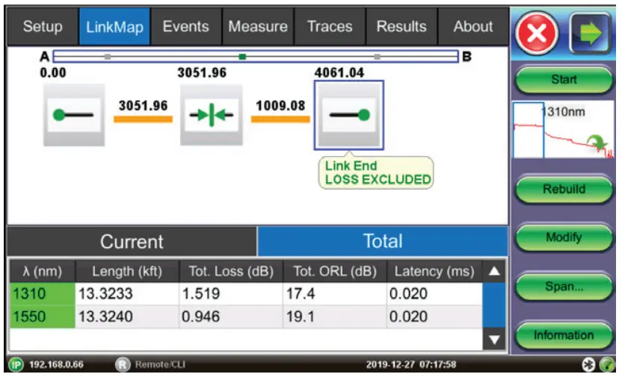Open the 1310nm trace thumbnail
622x377 pixels.
pos(563,130)
